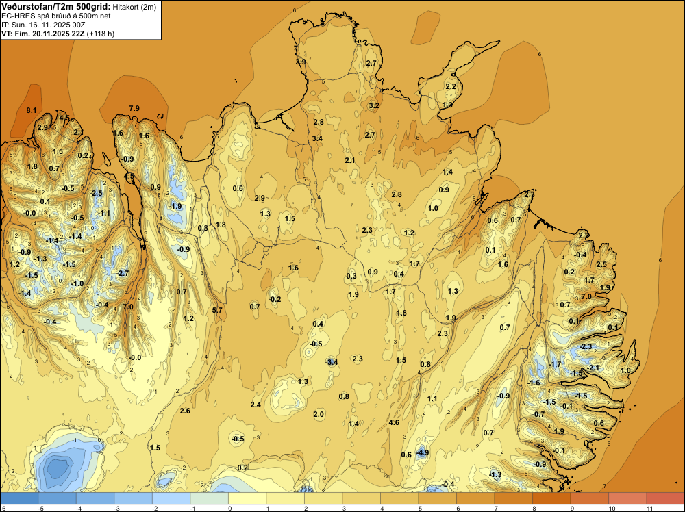
Task: Click the positive 2.5 label in the east
Action: (x=601, y=264)
